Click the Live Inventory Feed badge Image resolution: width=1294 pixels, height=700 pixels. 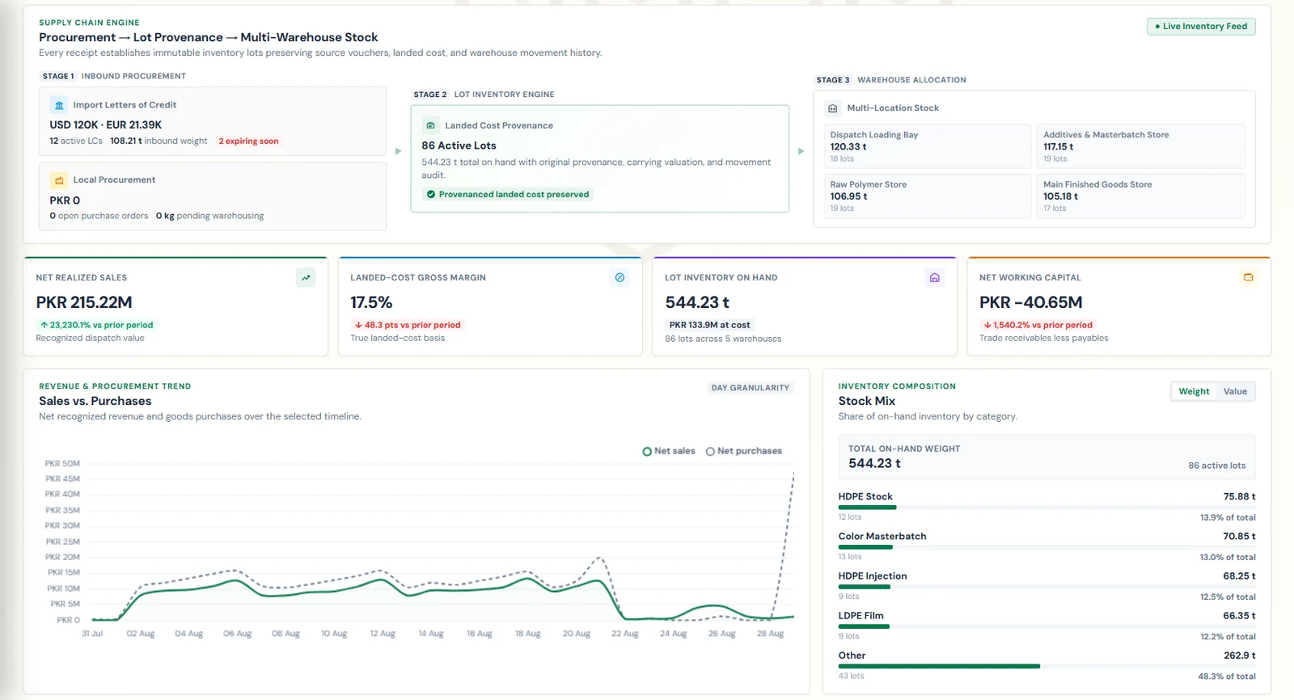(x=1201, y=27)
